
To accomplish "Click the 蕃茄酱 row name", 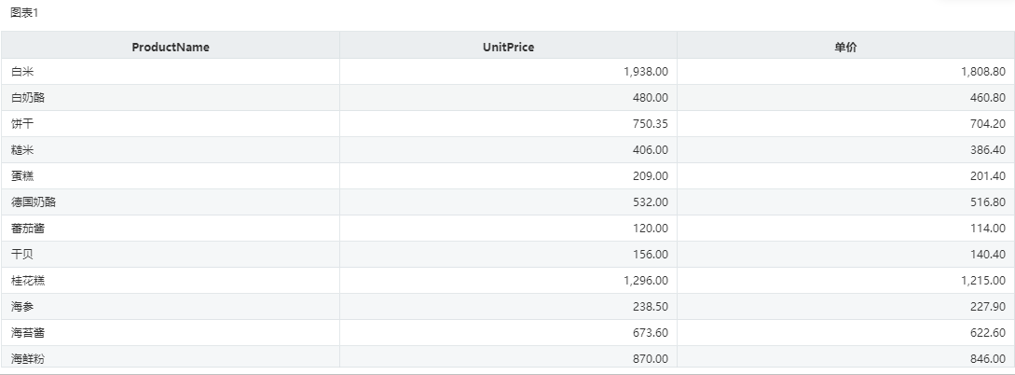I will pyautogui.click(x=28, y=228).
